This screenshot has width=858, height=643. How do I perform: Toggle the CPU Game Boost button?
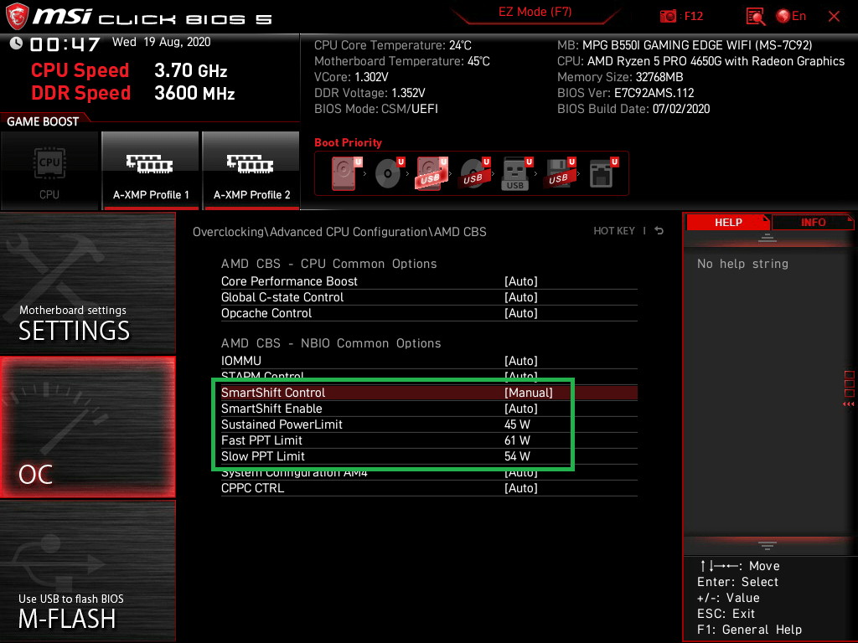(x=49, y=171)
